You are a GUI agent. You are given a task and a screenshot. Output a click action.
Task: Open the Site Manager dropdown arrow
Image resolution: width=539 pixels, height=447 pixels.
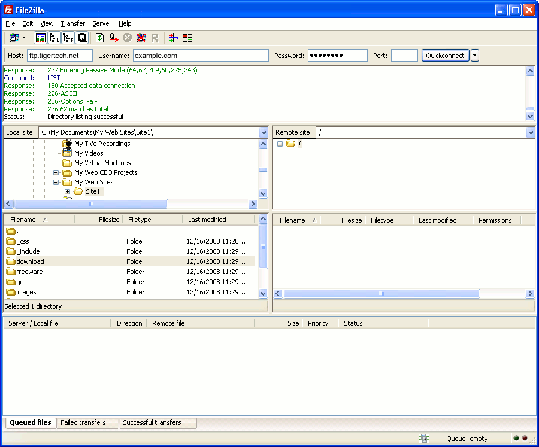24,38
